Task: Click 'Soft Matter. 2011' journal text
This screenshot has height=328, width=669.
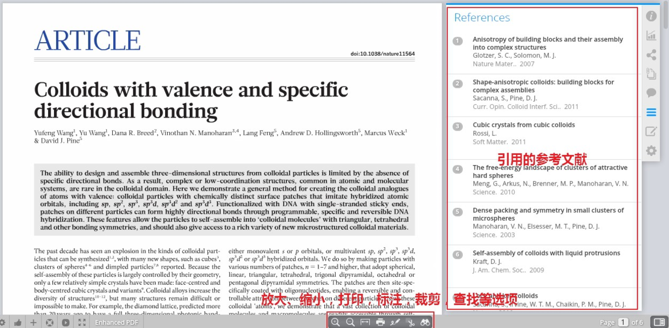Action: 499,142
